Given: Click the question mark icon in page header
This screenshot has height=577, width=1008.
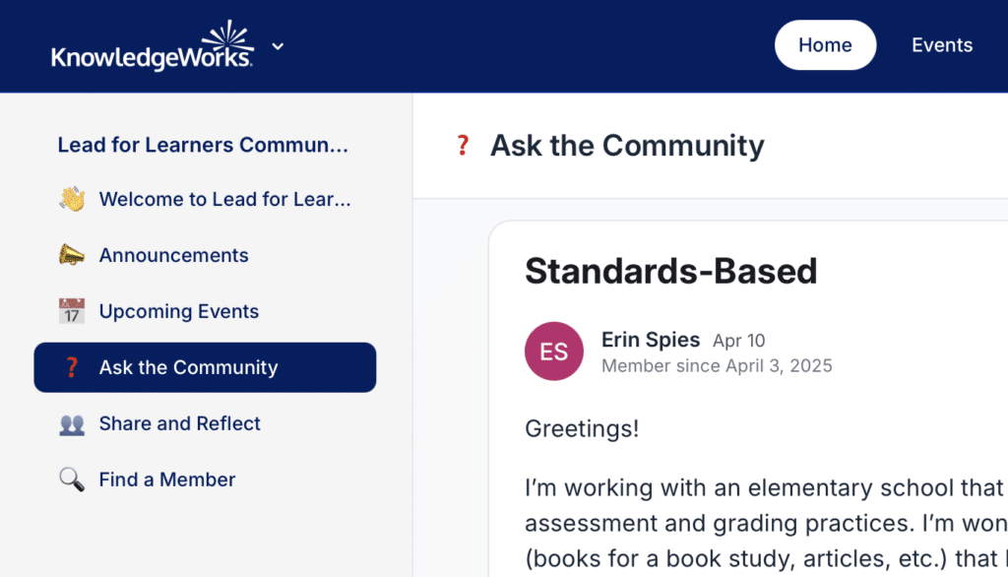Looking at the screenshot, I should coord(463,146).
